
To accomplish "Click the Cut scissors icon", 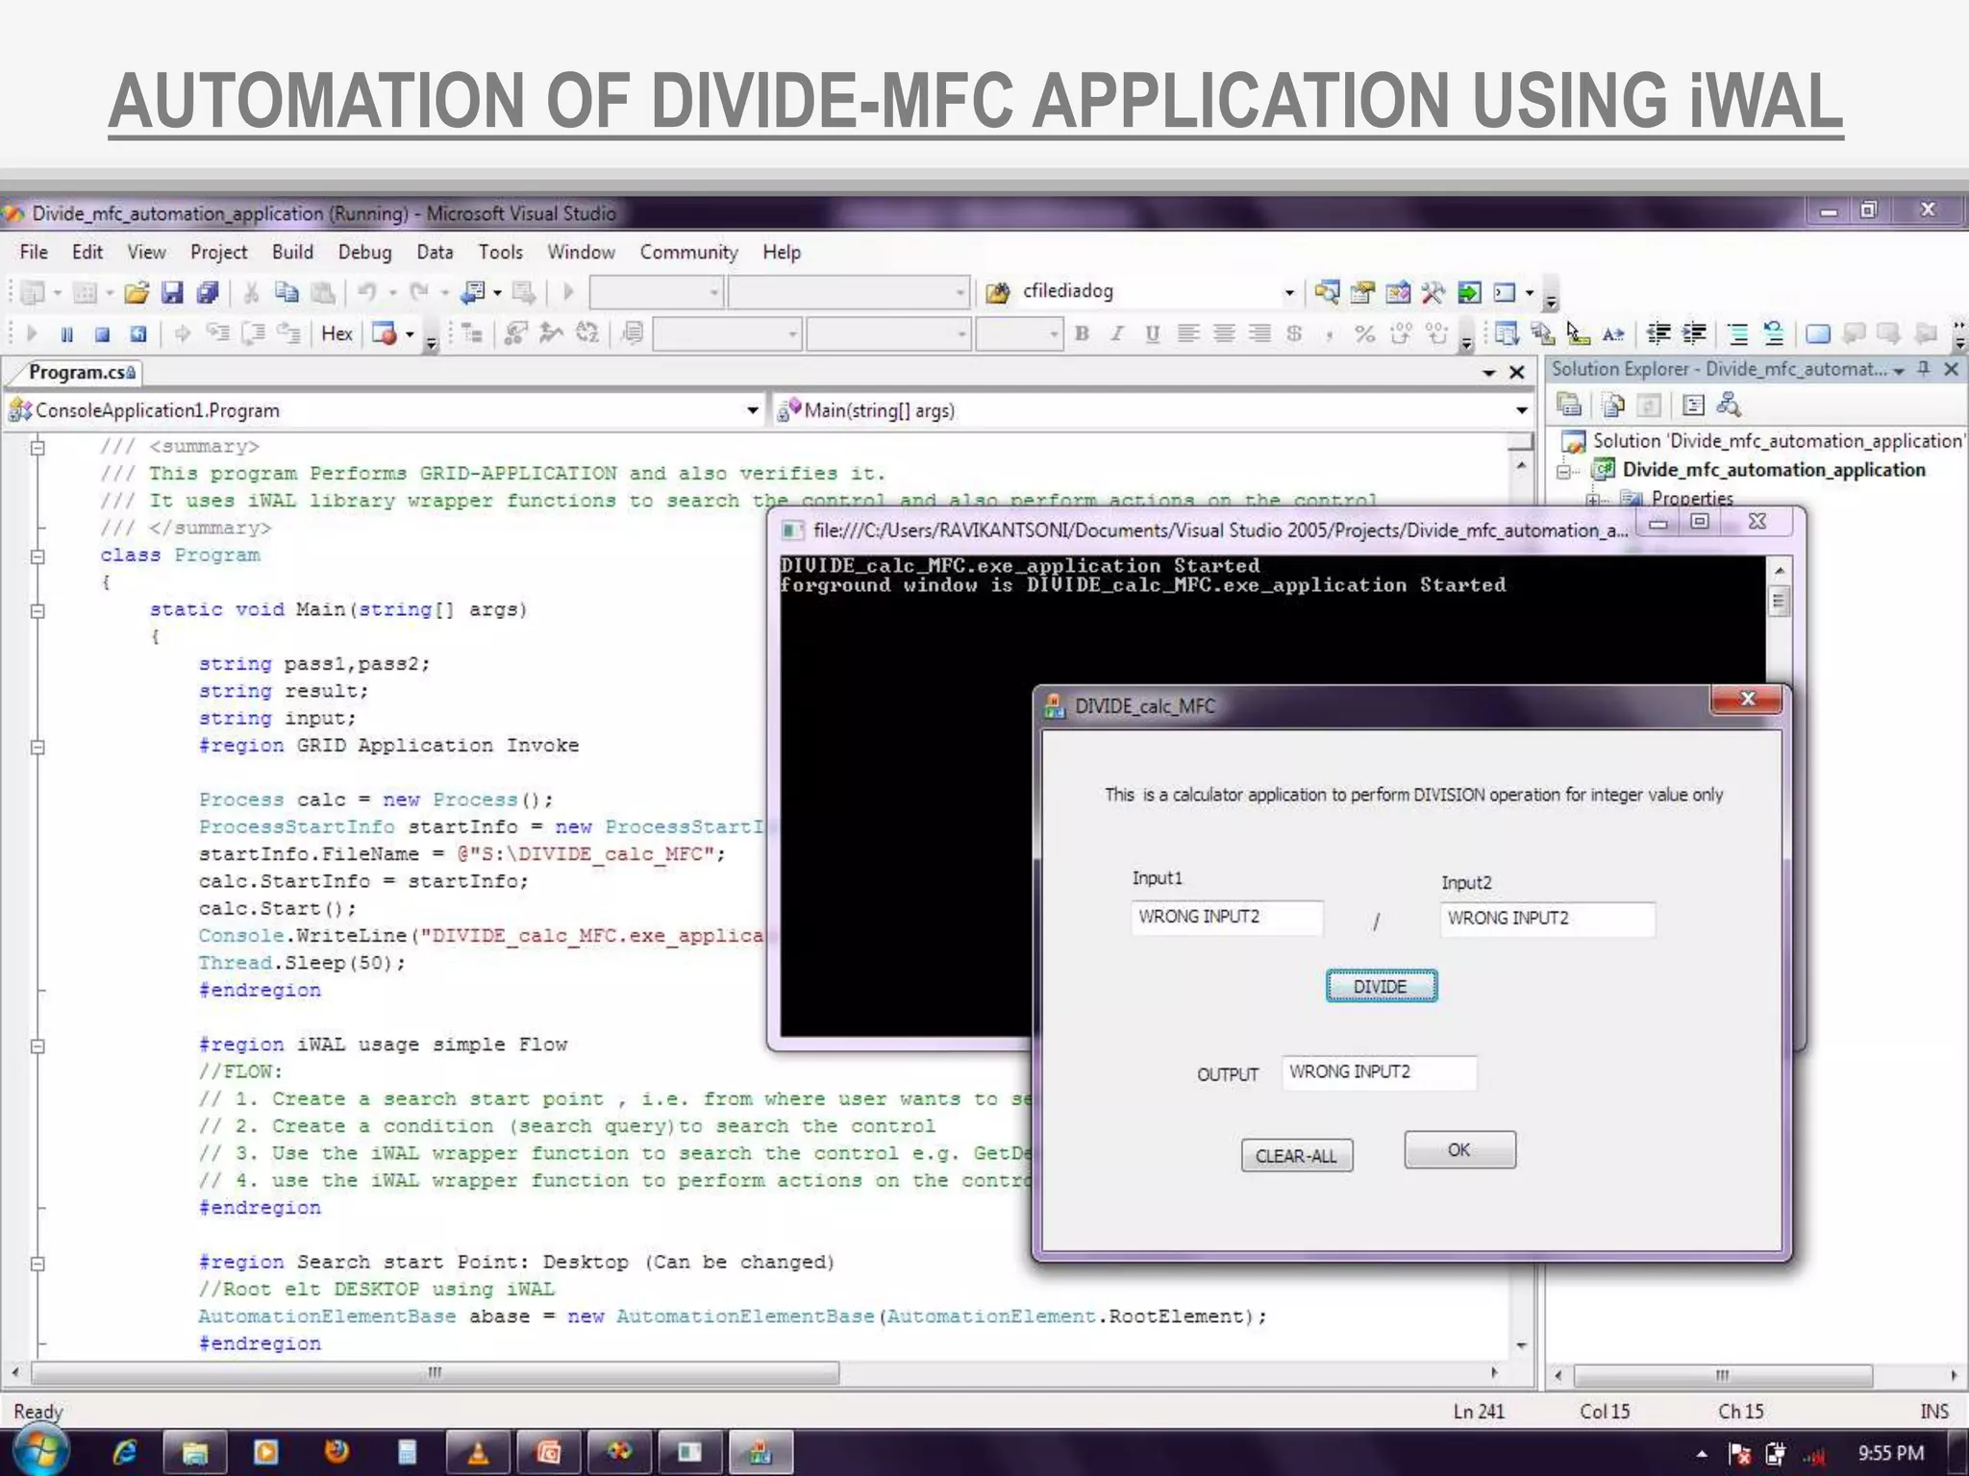I will tap(251, 292).
